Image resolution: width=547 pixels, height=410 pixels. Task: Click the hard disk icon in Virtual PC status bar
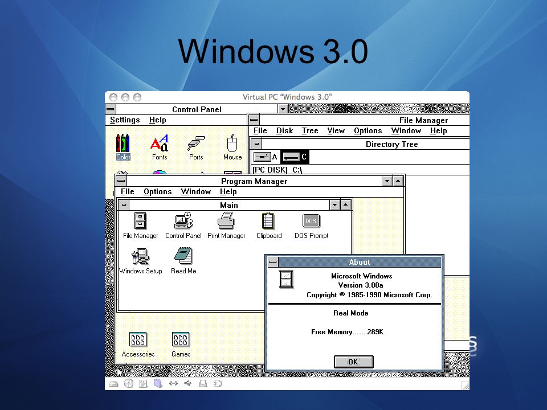click(114, 384)
